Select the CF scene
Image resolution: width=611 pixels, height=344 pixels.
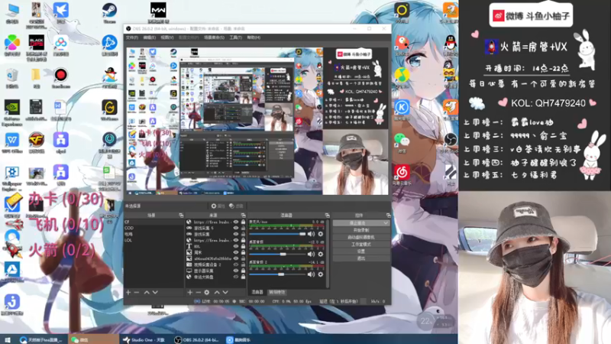coord(154,222)
